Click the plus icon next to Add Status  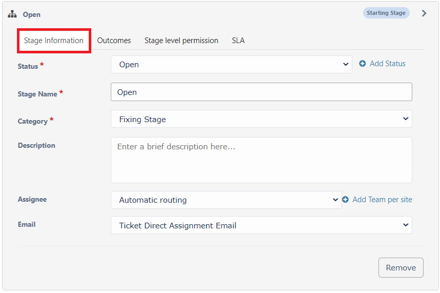362,64
